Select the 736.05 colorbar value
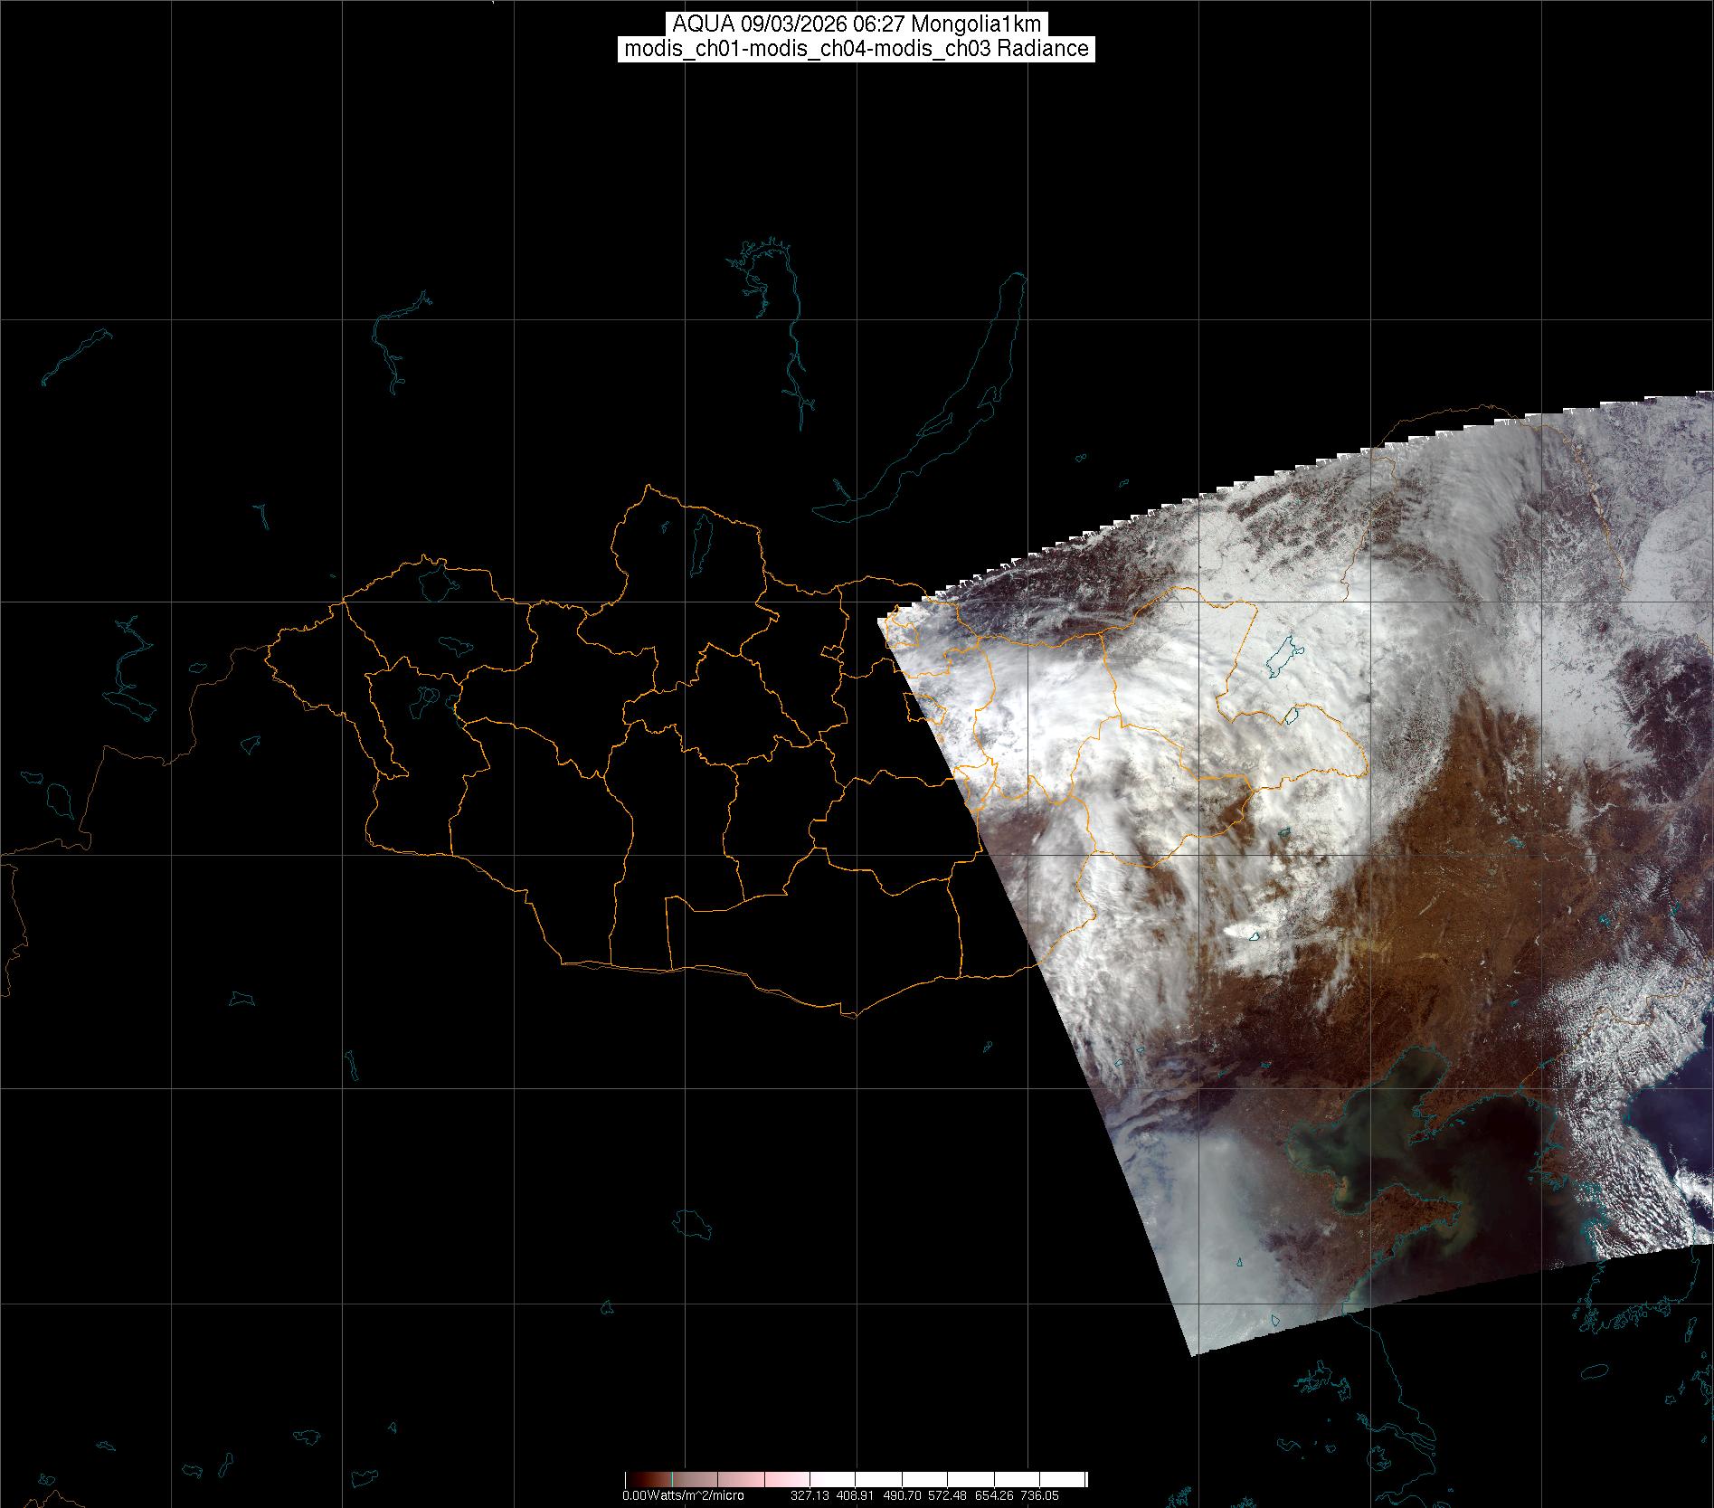1714x1508 pixels. click(1038, 1495)
